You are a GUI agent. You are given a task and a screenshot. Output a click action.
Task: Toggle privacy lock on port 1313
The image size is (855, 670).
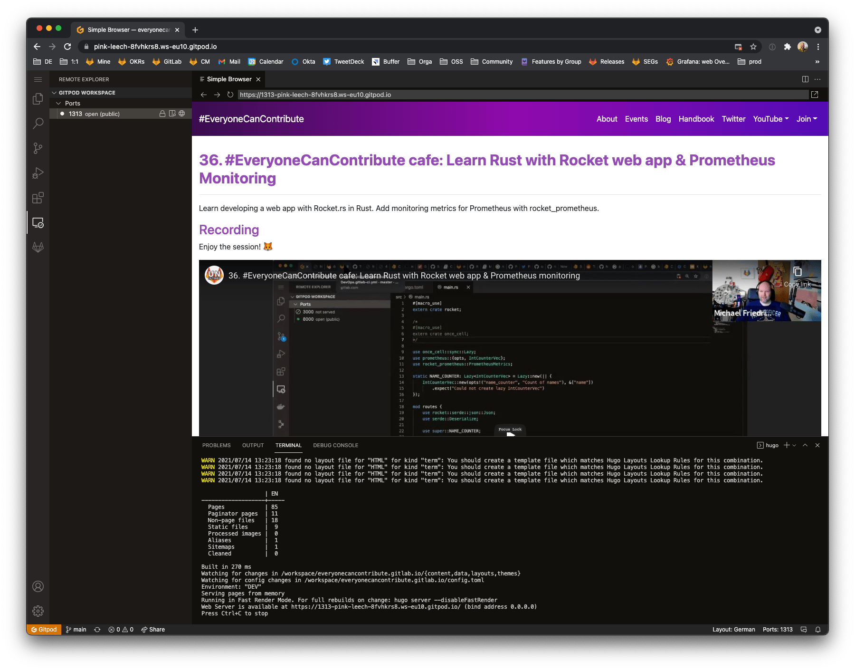(162, 114)
